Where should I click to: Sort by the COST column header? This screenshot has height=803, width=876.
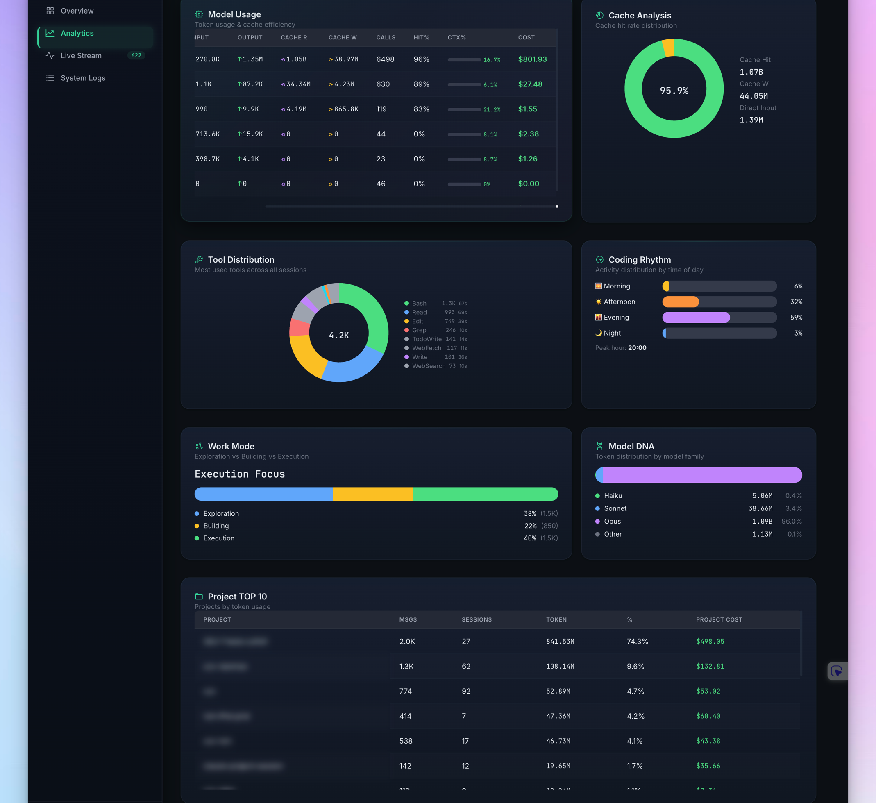[x=526, y=37]
